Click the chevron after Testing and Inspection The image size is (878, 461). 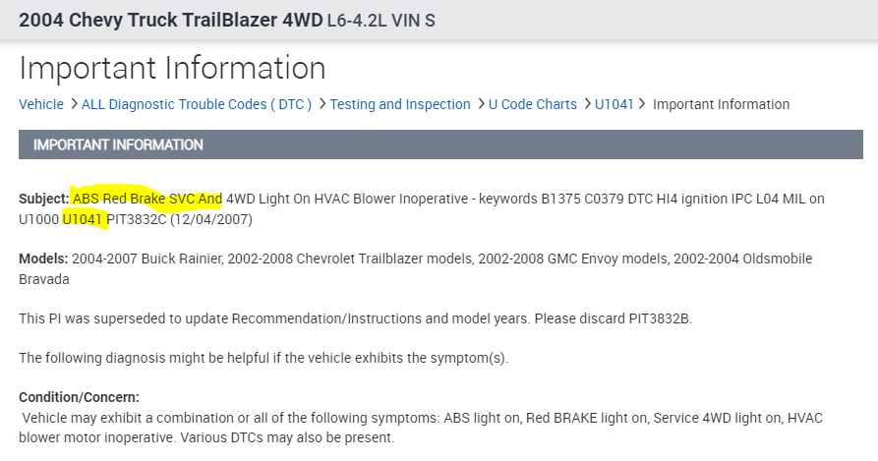[x=480, y=104]
